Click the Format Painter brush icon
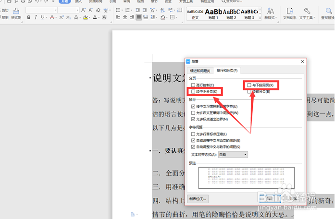This screenshot has width=335, height=219. click(x=16, y=11)
